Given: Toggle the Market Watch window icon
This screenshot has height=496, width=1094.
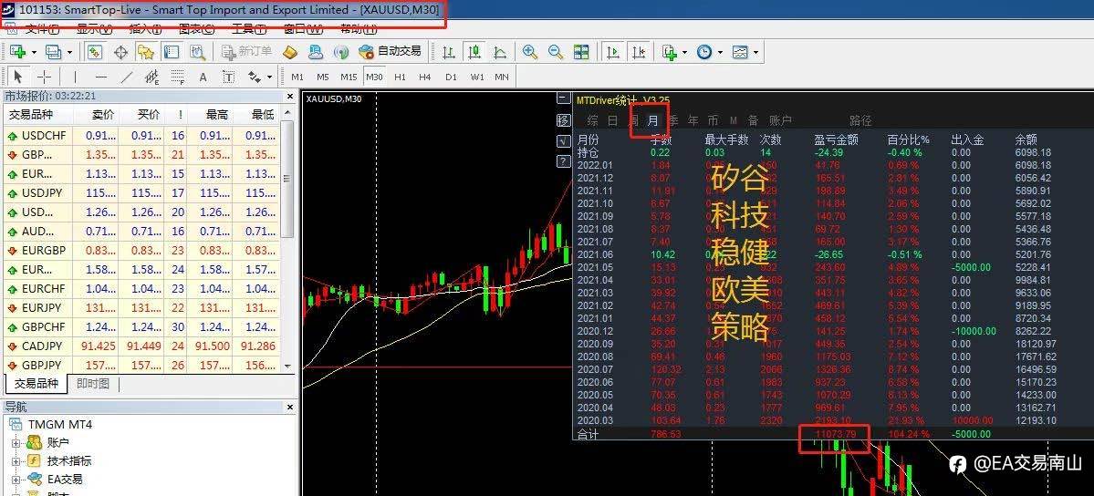Looking at the screenshot, I should pos(95,52).
